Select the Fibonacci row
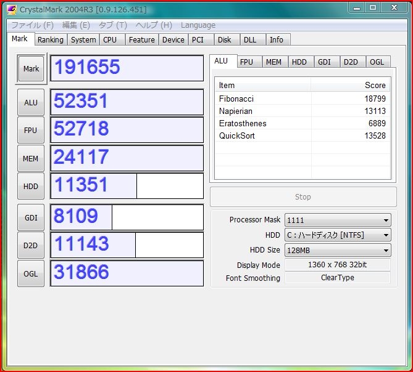The image size is (413, 372). pyautogui.click(x=302, y=99)
